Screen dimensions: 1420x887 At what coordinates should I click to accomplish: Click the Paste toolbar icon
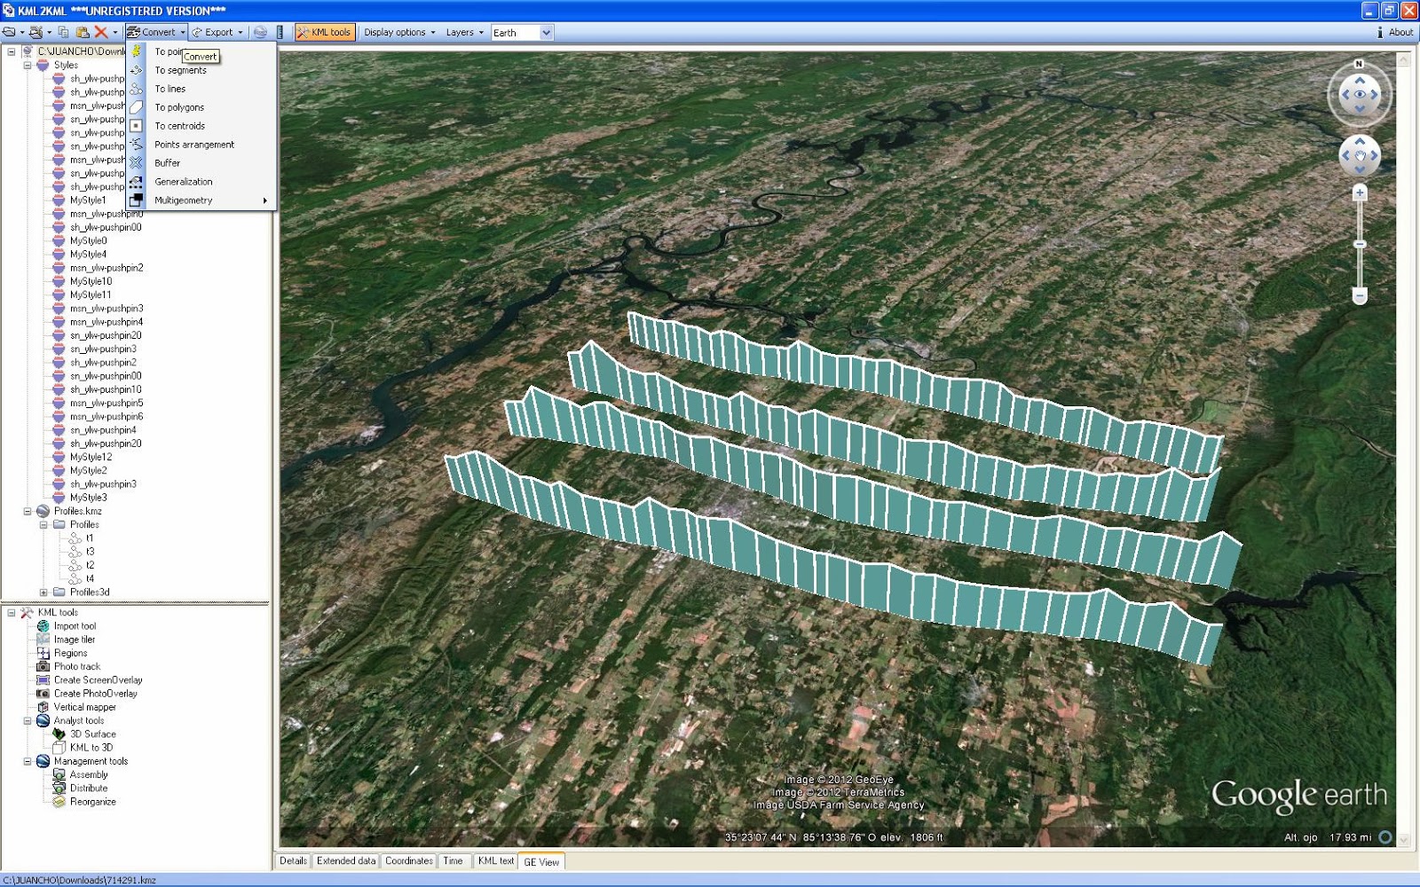[x=82, y=32]
